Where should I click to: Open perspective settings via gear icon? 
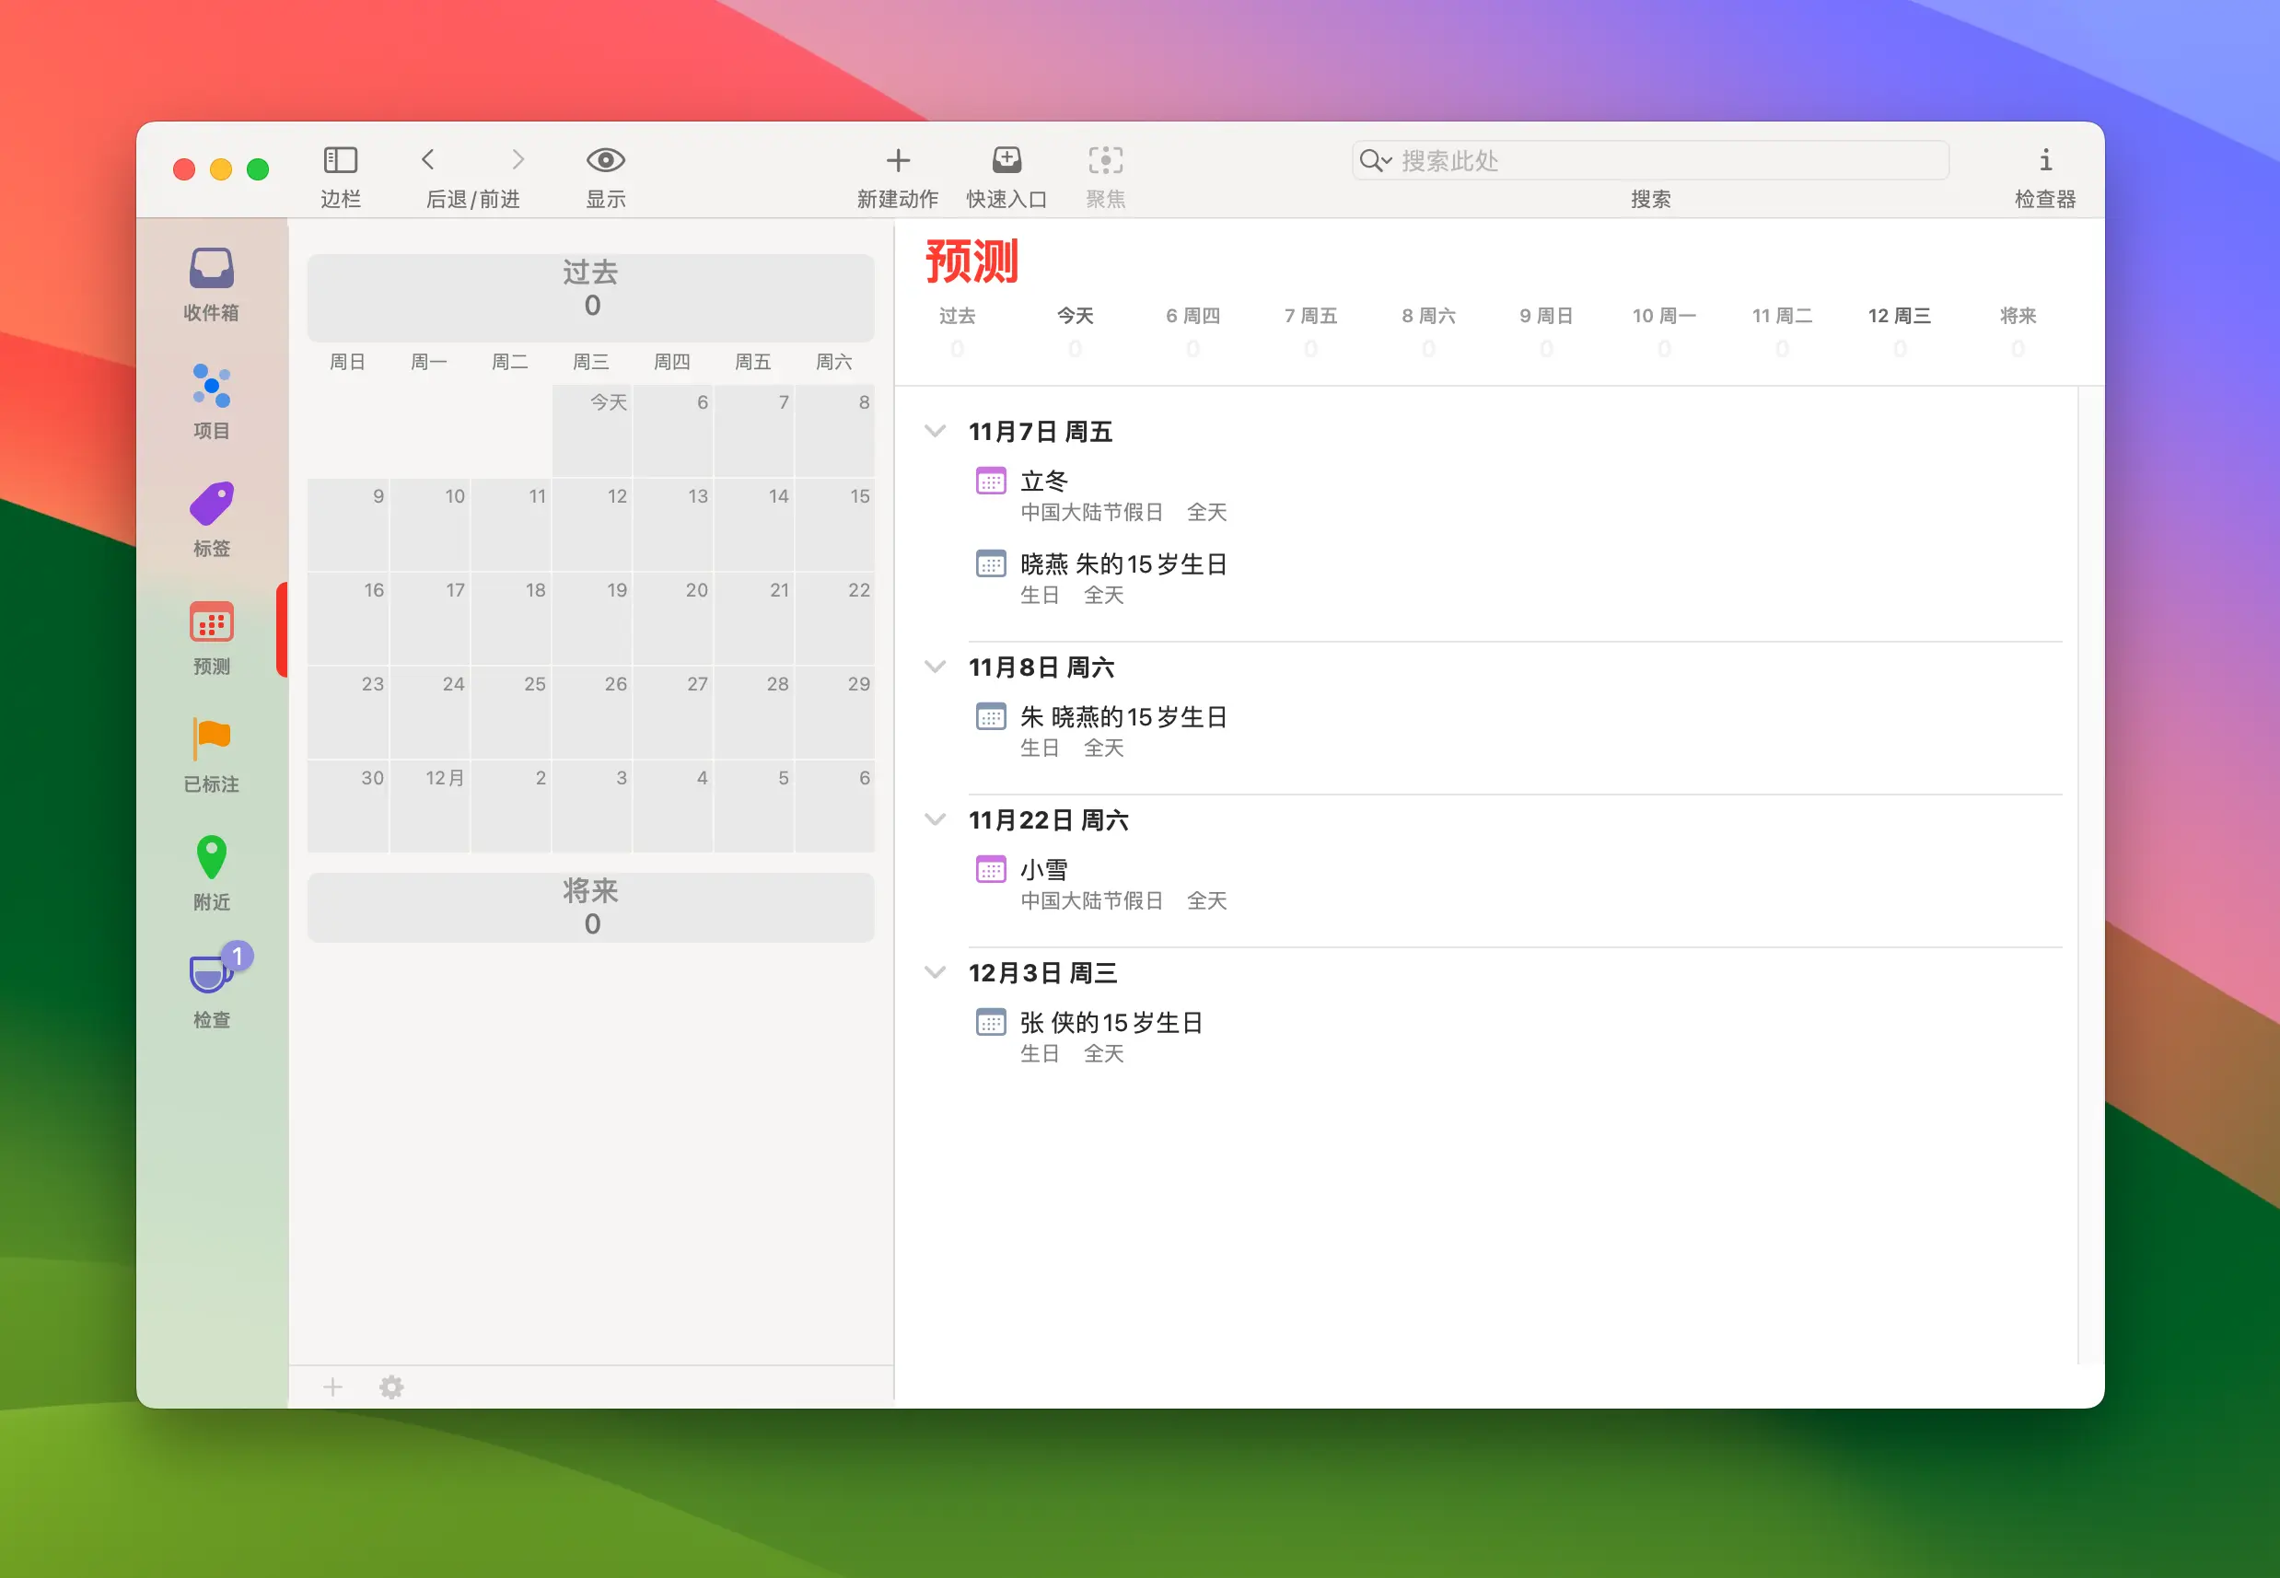pos(391,1387)
